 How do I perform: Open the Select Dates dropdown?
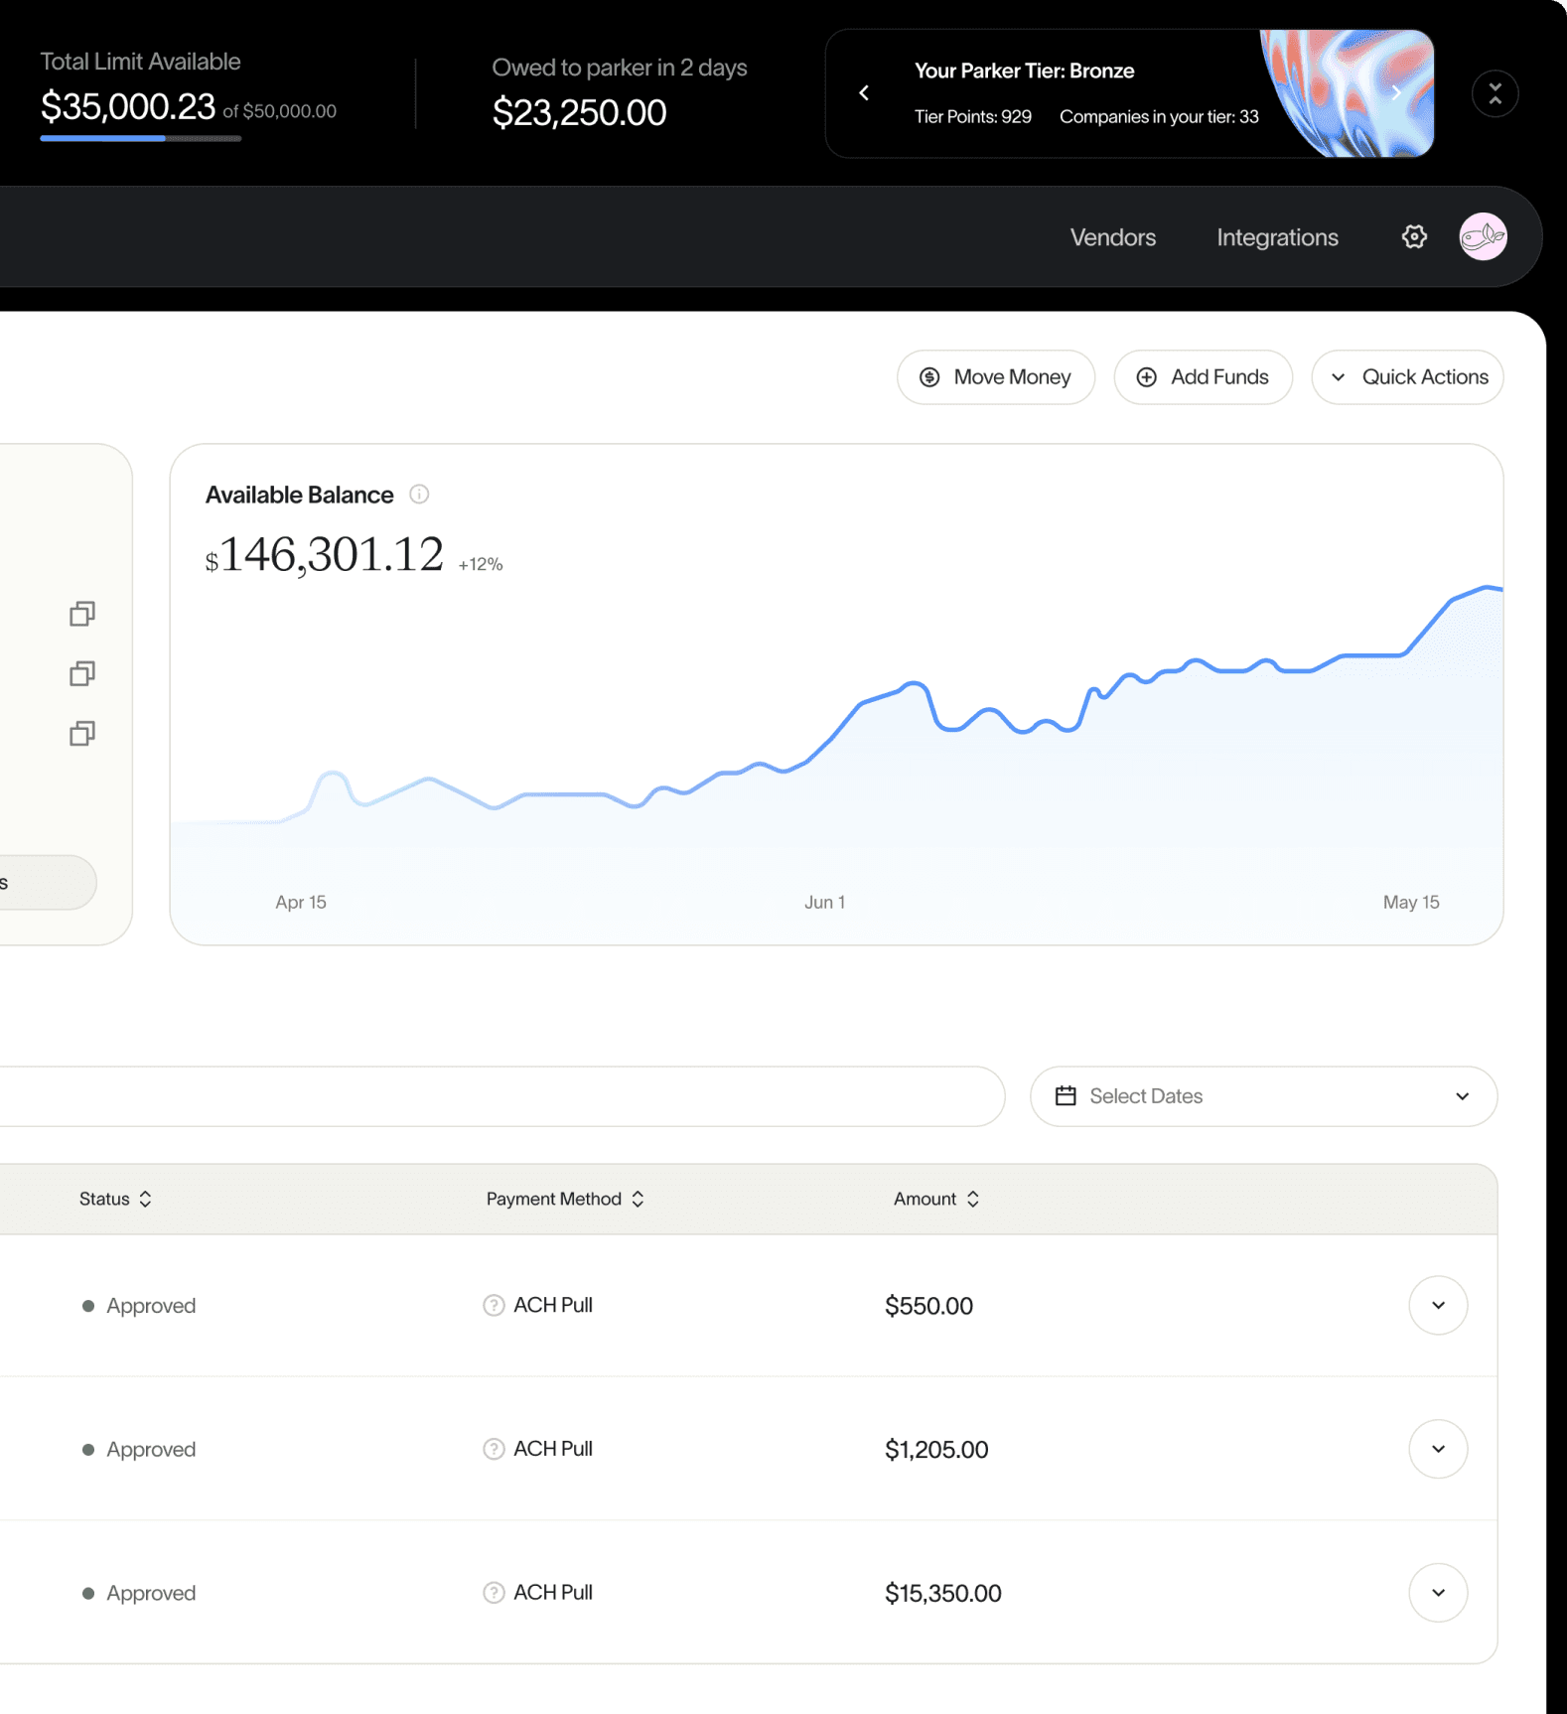pyautogui.click(x=1263, y=1095)
